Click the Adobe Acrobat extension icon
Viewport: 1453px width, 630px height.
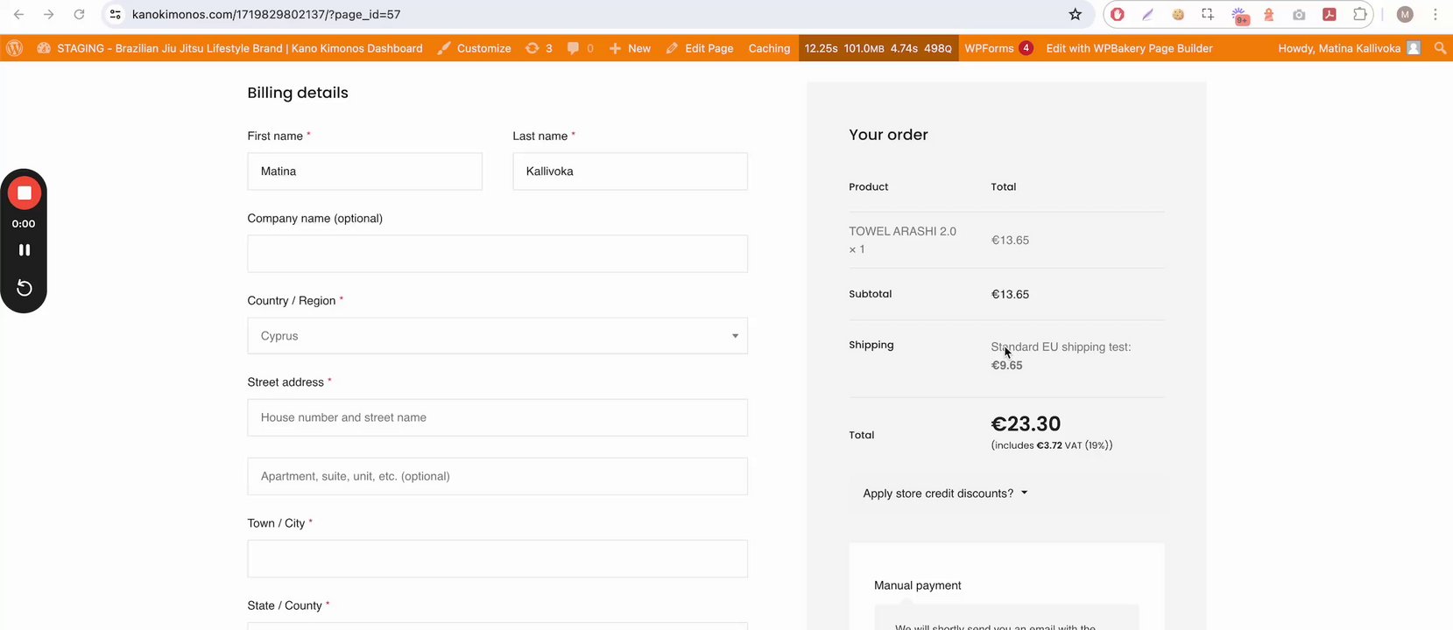1329,14
